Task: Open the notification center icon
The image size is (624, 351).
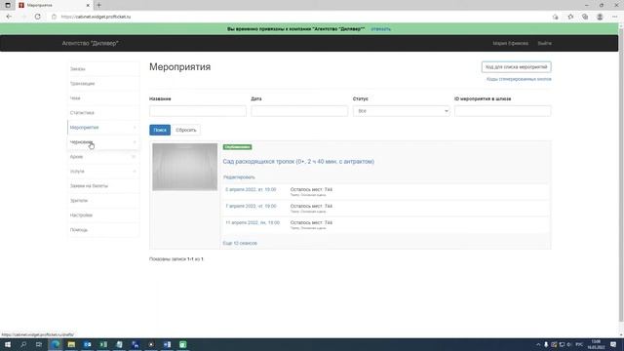Action: coord(613,344)
